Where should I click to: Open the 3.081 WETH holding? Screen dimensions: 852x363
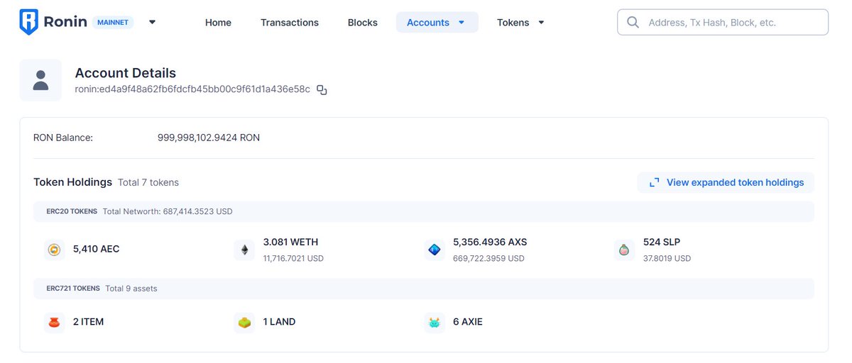click(x=290, y=242)
